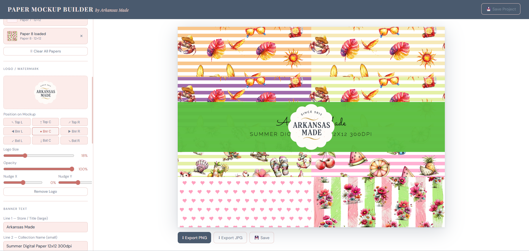Set logo position to Bnr R

click(x=74, y=131)
